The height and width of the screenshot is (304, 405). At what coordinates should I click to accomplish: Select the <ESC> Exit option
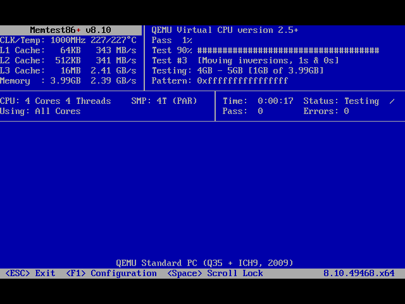pos(30,273)
